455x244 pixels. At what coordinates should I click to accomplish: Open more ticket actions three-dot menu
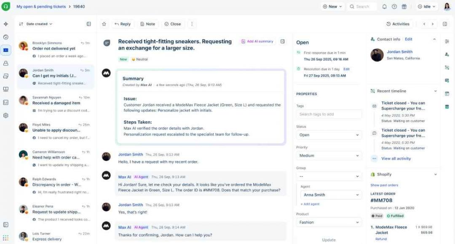[x=192, y=24]
